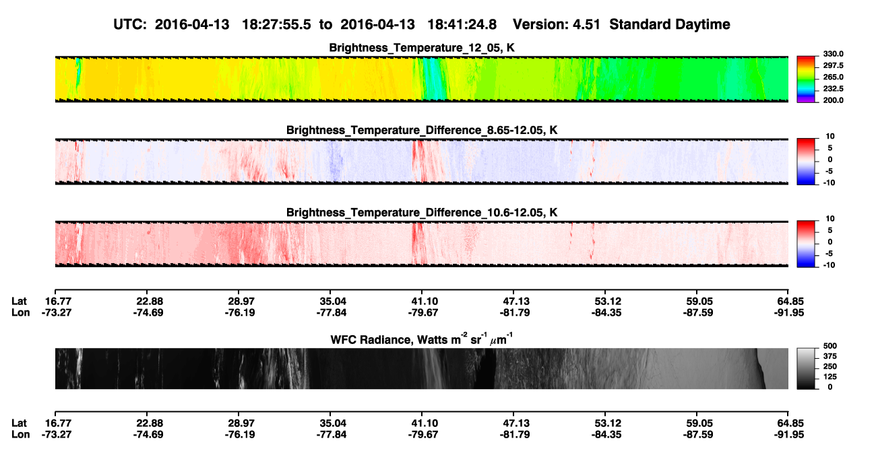The image size is (876, 449).
Task: Click the '10' tick on the 10.6-12.05 colorbar
Action: (830, 219)
